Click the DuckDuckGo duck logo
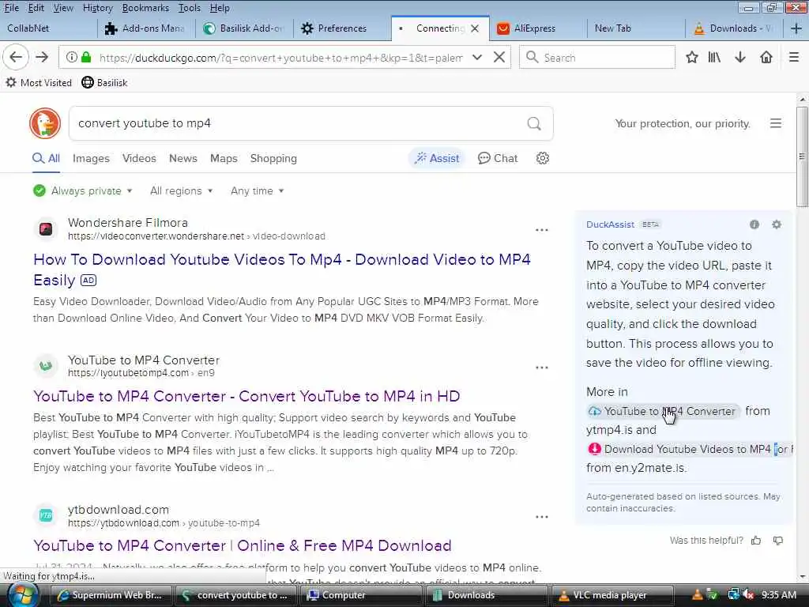This screenshot has height=607, width=809. tap(45, 123)
